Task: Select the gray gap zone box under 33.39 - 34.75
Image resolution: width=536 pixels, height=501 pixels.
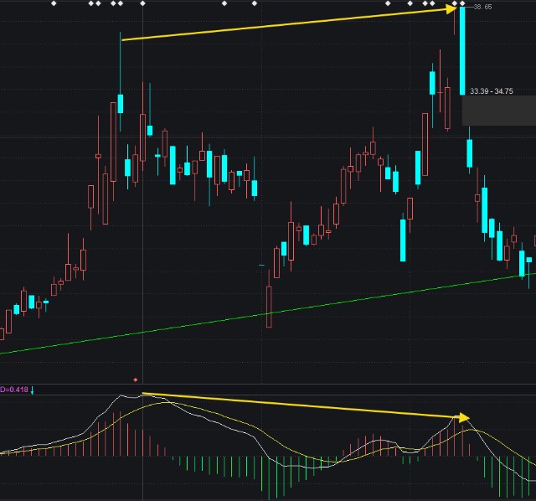Action: (499, 111)
